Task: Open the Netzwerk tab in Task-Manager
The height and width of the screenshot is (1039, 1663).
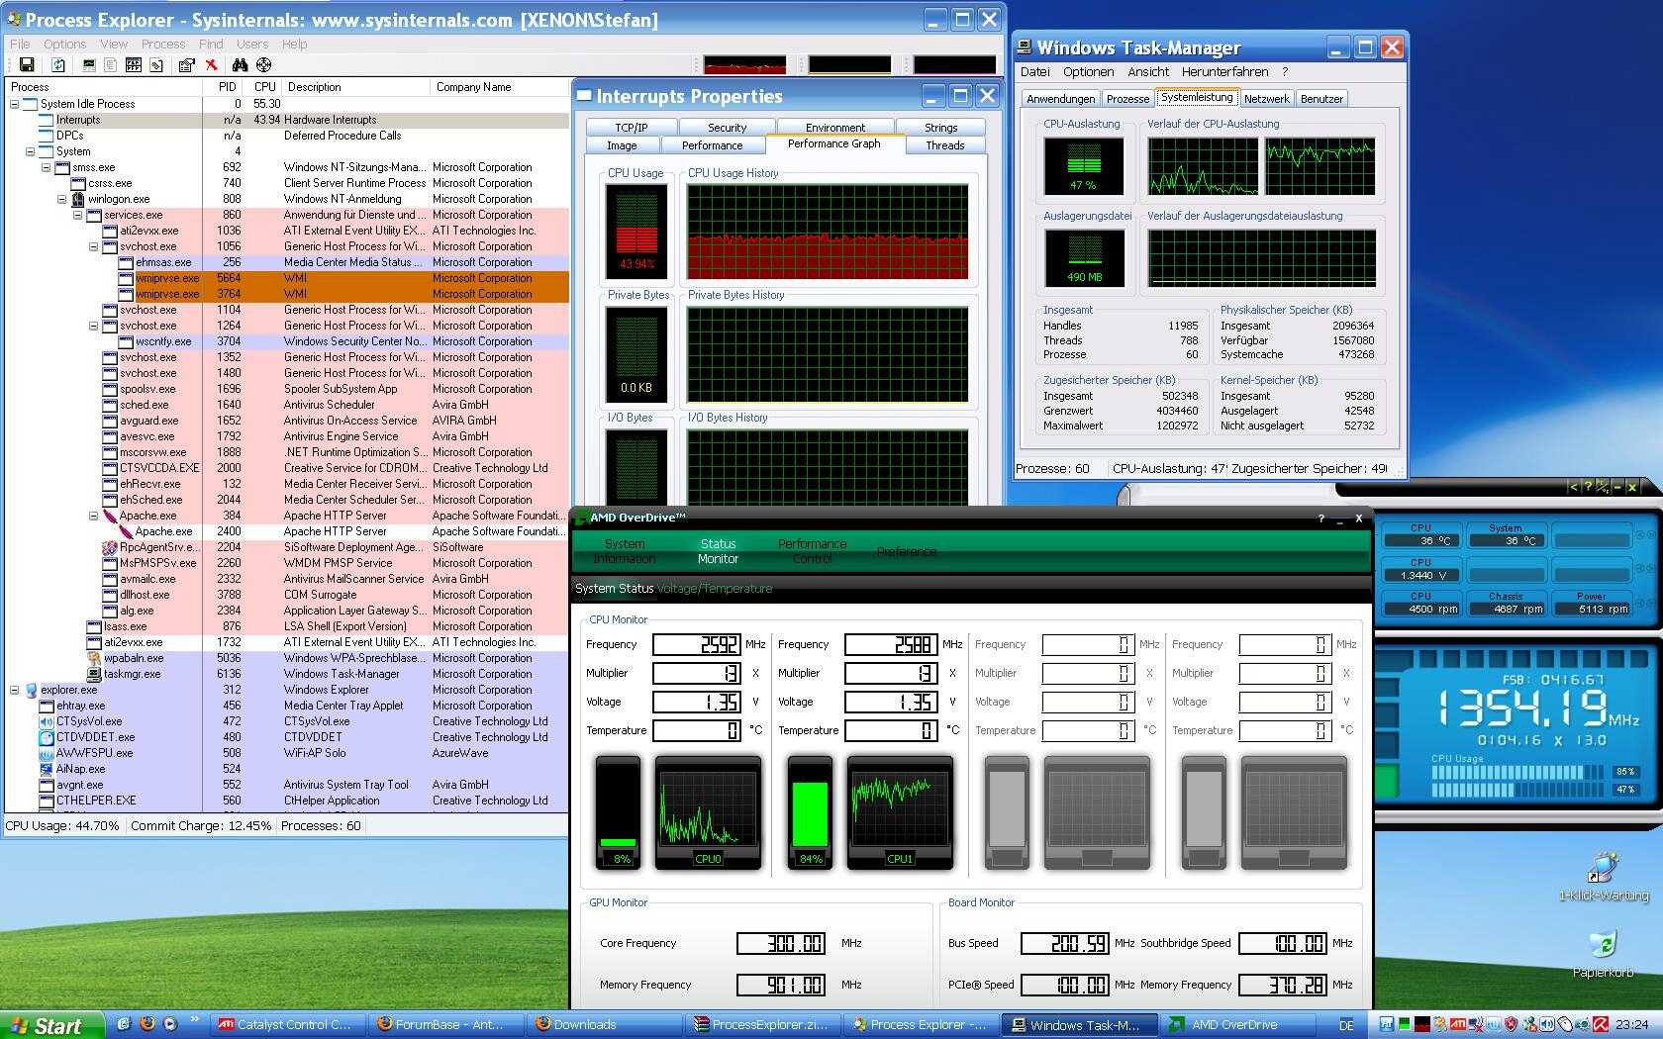Action: [1266, 99]
